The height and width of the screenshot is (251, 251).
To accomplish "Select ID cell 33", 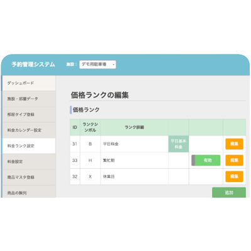I will (75, 161).
